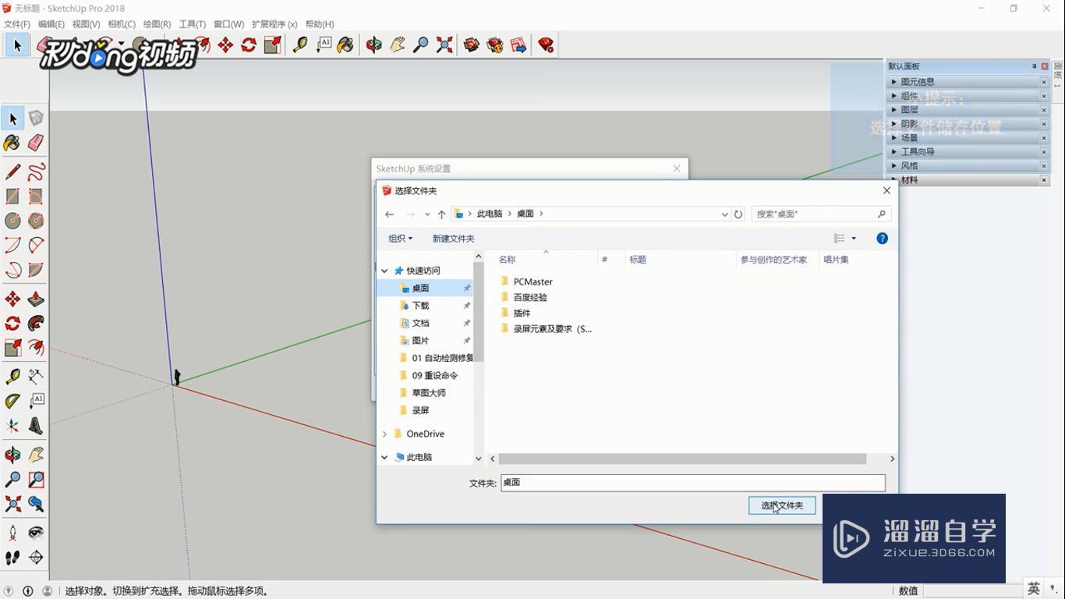Select the Follow Me tool
The image size is (1065, 599).
pos(36,324)
